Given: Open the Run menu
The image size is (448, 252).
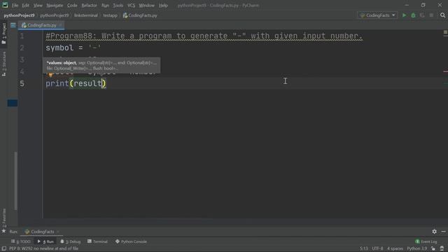Looking at the screenshot, I should 105,6.
